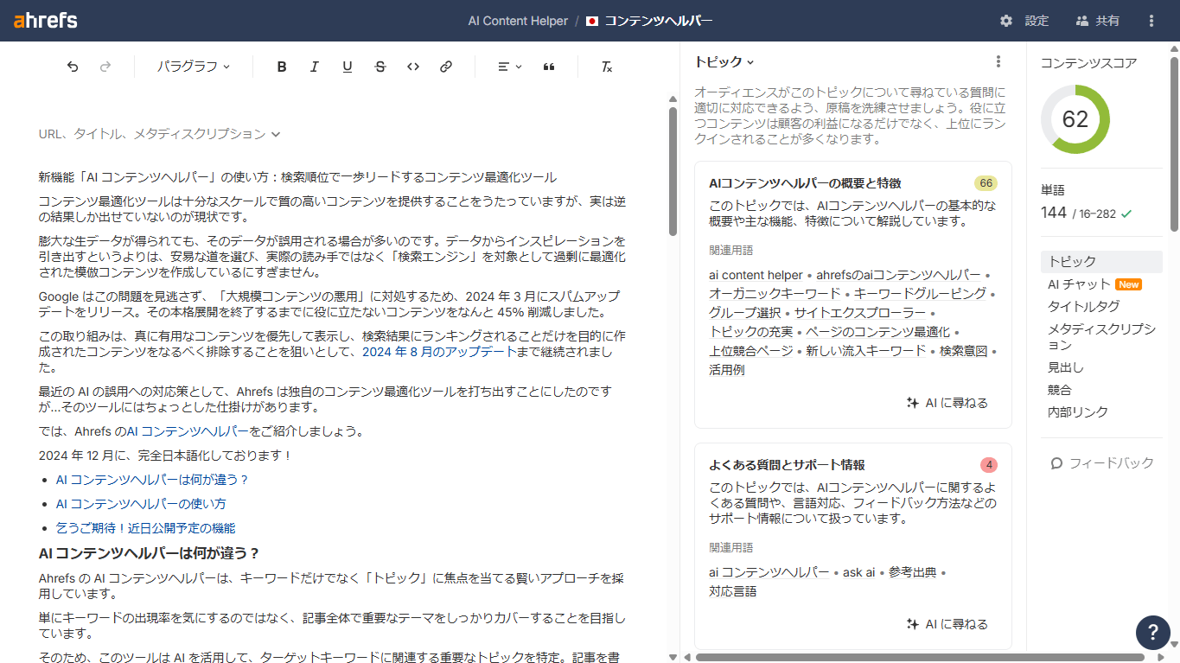
Task: Open the パラグラフ style dropdown
Action: [x=192, y=67]
